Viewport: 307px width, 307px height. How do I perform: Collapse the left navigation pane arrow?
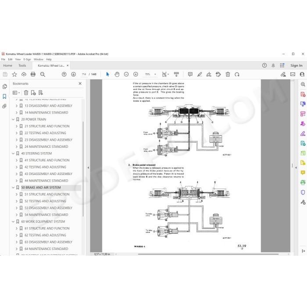[88, 168]
